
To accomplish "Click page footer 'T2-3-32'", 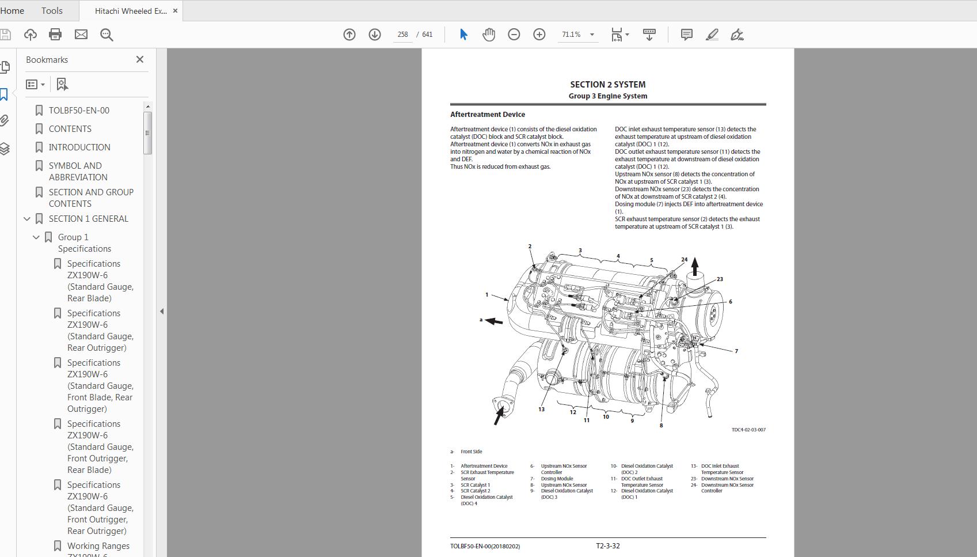I will (608, 546).
